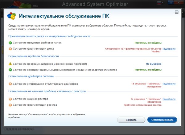Click the Оптимизировать button
The image size is (185, 135).
click(162, 120)
